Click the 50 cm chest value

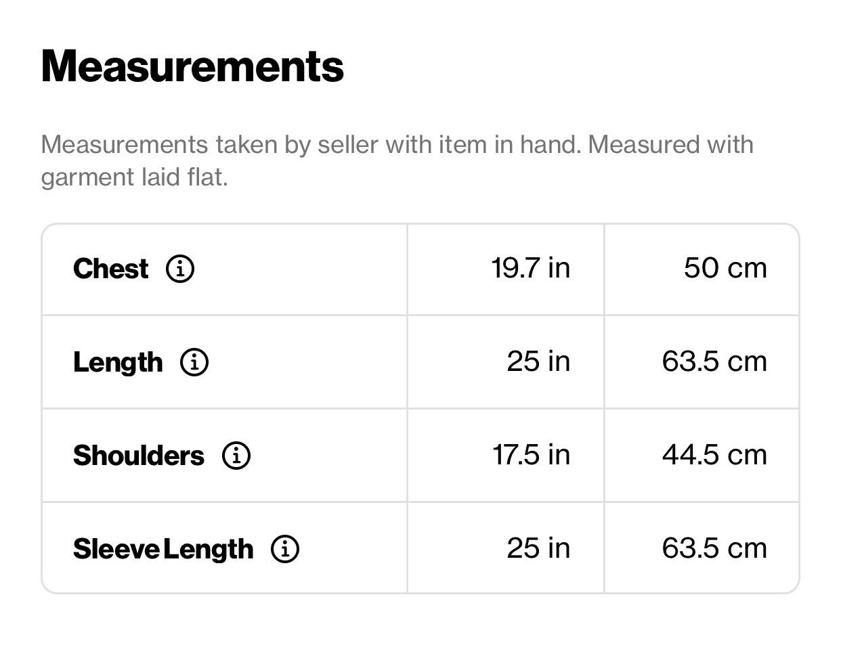click(x=726, y=268)
